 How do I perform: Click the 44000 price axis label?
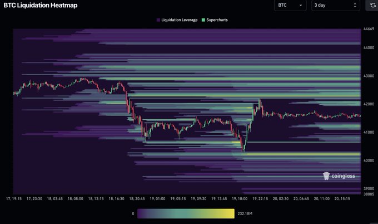(x=369, y=47)
